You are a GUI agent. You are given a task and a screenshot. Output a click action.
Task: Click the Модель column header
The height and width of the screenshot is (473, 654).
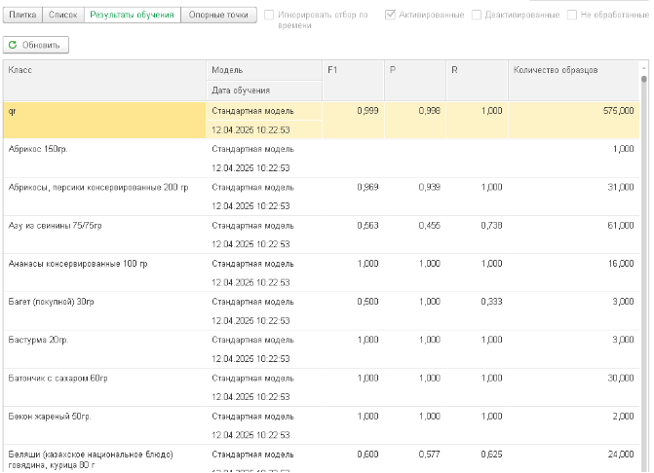[x=264, y=71]
